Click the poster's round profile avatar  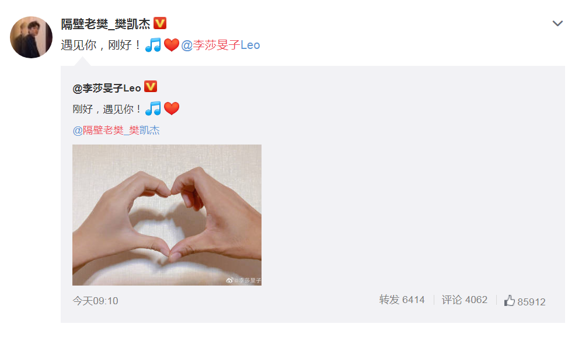31,37
